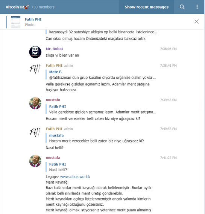Open the search magnifier icon
This screenshot has width=205, height=214.
tap(182, 7)
